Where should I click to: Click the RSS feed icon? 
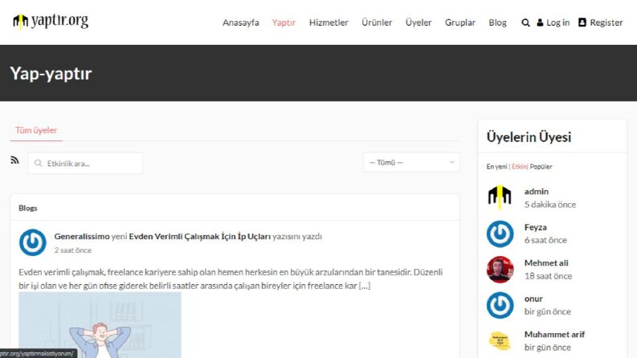(14, 160)
